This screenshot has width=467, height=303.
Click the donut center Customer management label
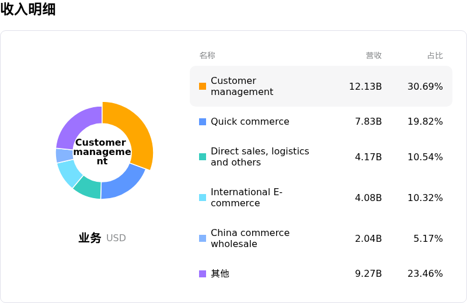pyautogui.click(x=102, y=151)
